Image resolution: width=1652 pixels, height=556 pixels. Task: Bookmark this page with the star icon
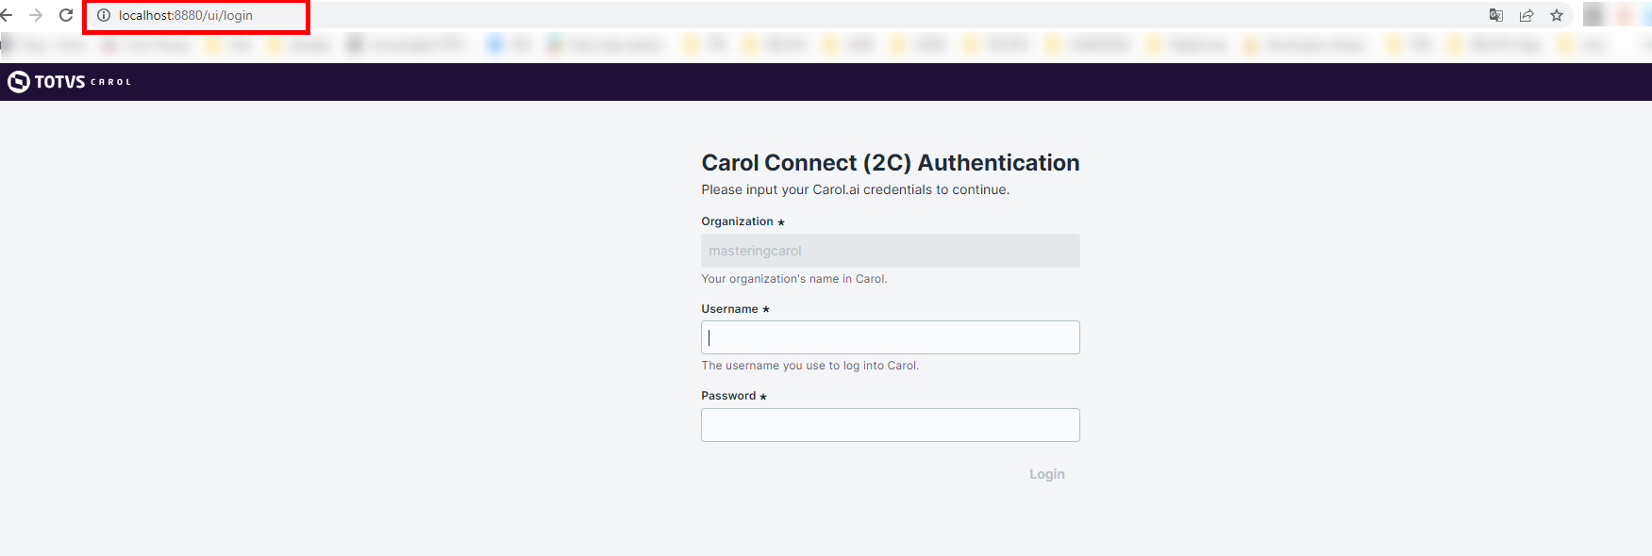[1557, 15]
